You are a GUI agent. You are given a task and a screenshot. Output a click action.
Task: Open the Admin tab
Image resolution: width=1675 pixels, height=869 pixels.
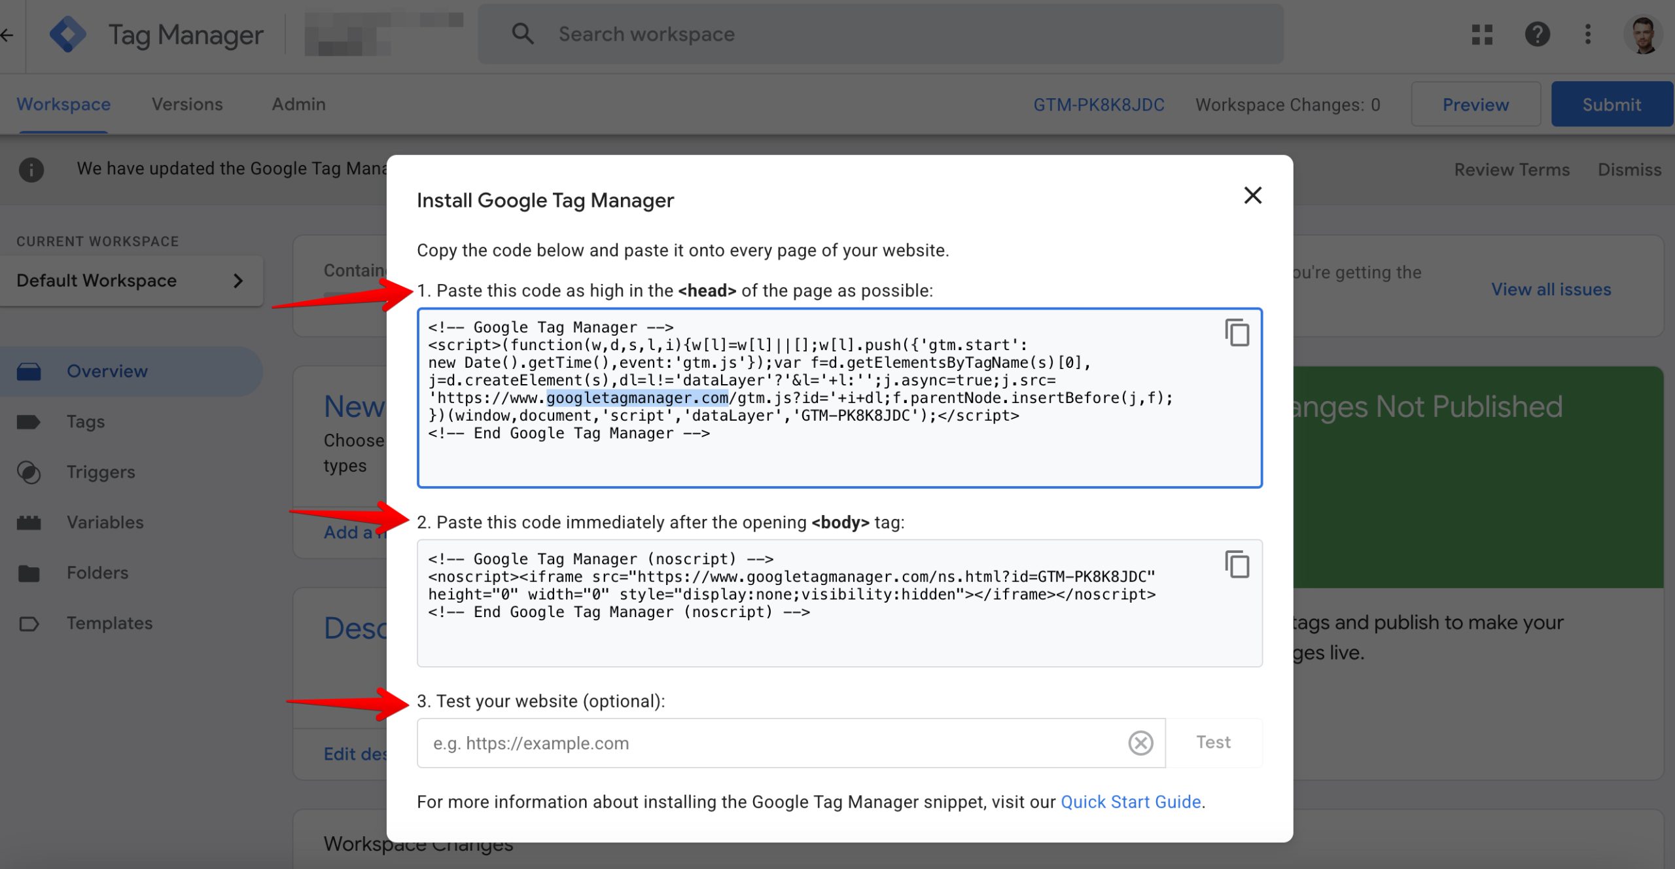298,104
